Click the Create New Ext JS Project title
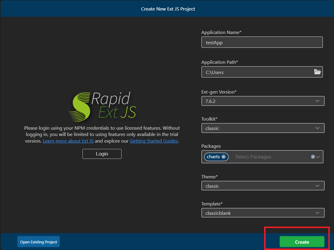The width and height of the screenshot is (334, 250). pos(168,9)
